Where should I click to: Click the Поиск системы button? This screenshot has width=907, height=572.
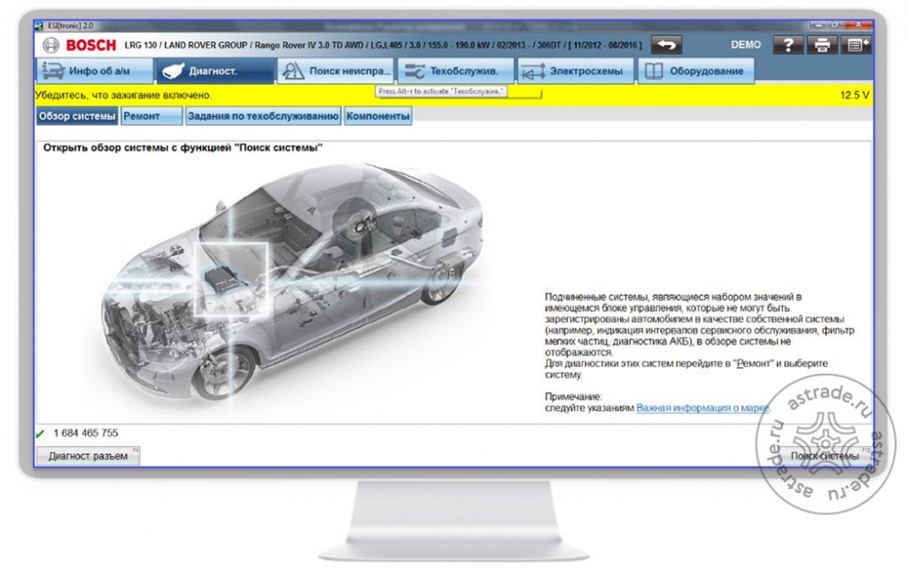coord(825,456)
